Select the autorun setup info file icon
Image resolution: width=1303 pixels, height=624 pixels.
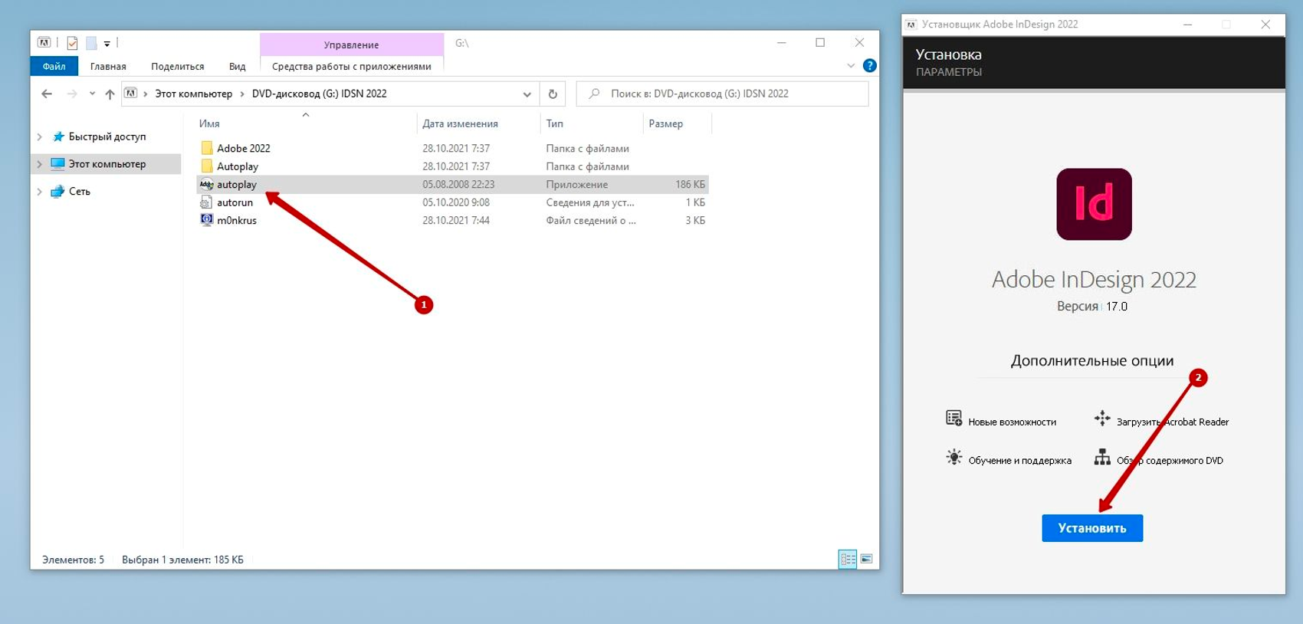[x=206, y=202]
